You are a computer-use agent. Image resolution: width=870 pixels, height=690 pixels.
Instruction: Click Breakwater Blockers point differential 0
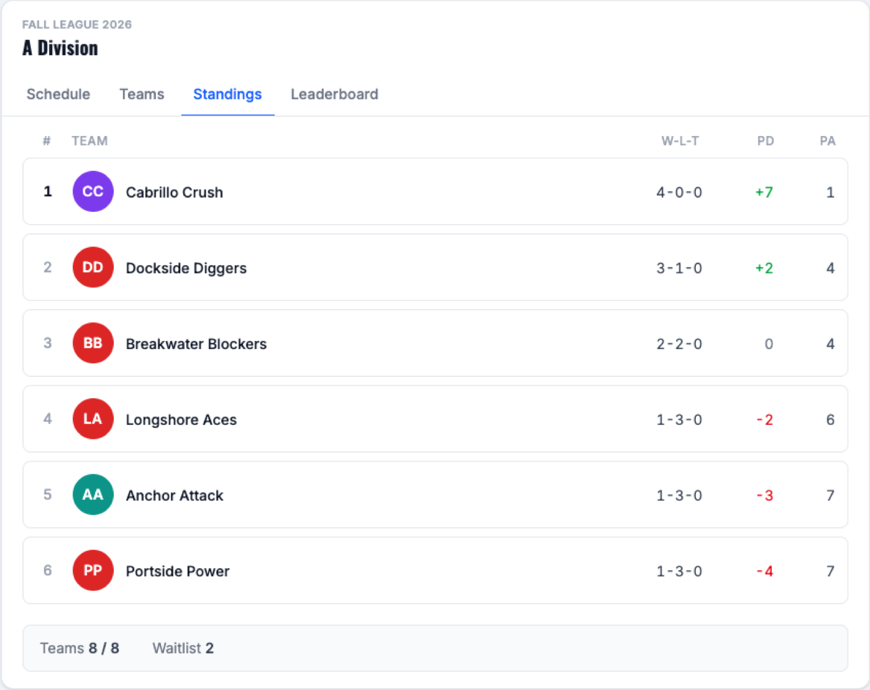(769, 344)
